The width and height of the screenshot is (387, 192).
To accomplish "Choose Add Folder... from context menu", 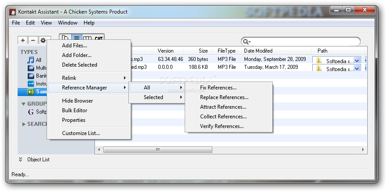I will tap(89, 55).
